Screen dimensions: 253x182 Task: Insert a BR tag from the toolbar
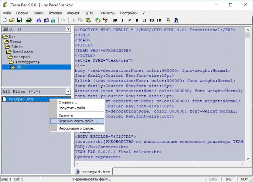[x=115, y=20]
